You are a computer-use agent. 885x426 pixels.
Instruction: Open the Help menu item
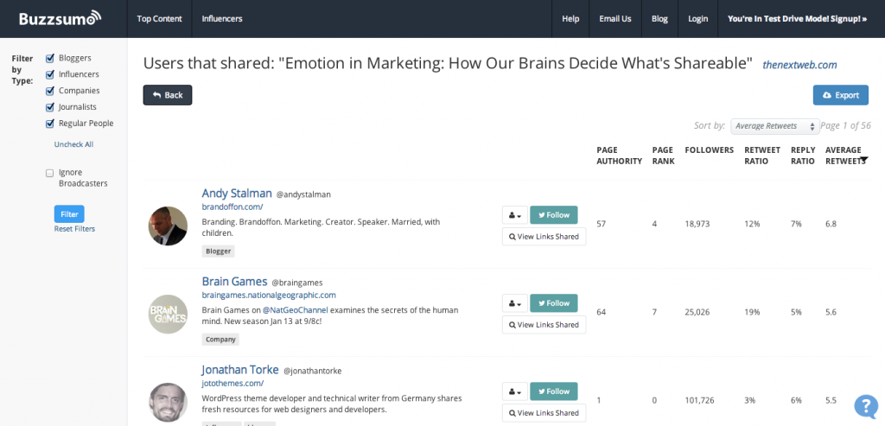[x=570, y=19]
